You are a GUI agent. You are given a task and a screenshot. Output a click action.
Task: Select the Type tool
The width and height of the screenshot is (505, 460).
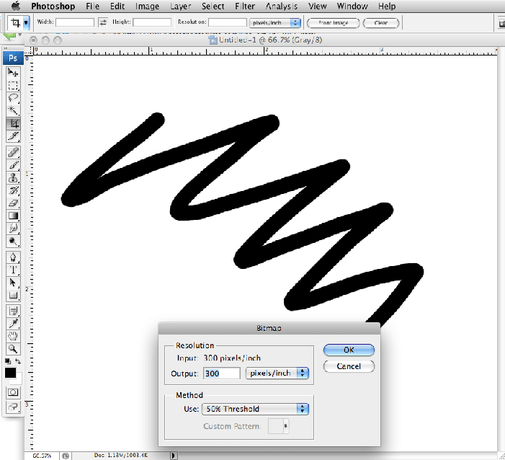point(13,270)
